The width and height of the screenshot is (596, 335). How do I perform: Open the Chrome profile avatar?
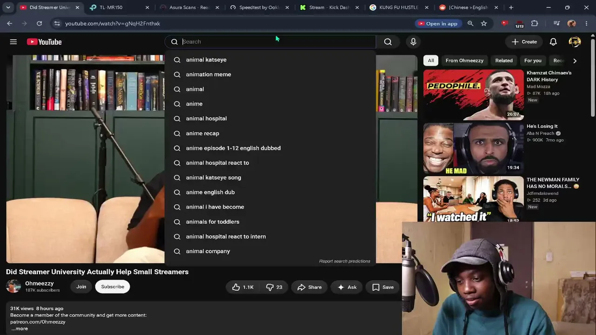pos(572,23)
